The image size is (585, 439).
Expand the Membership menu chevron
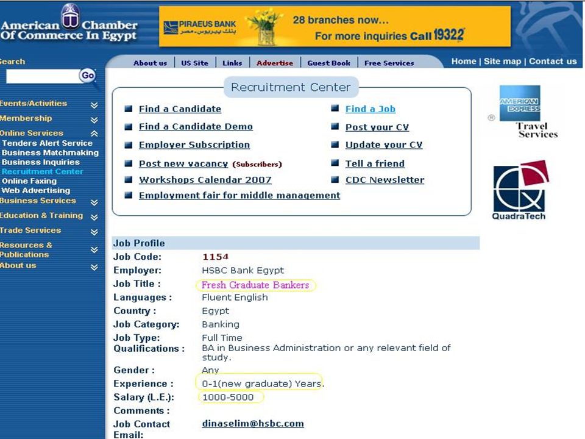tap(94, 120)
